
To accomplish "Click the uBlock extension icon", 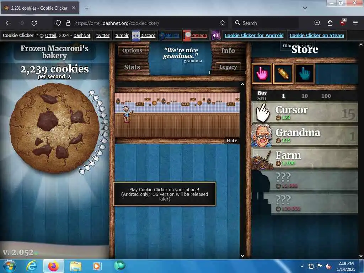I will click(343, 22).
